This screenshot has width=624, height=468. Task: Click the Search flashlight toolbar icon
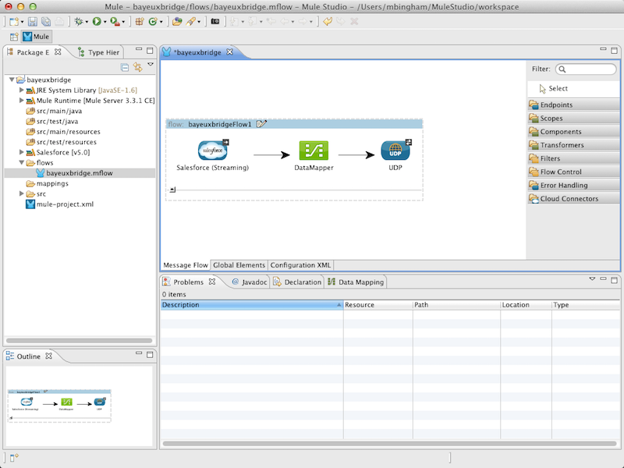(191, 22)
